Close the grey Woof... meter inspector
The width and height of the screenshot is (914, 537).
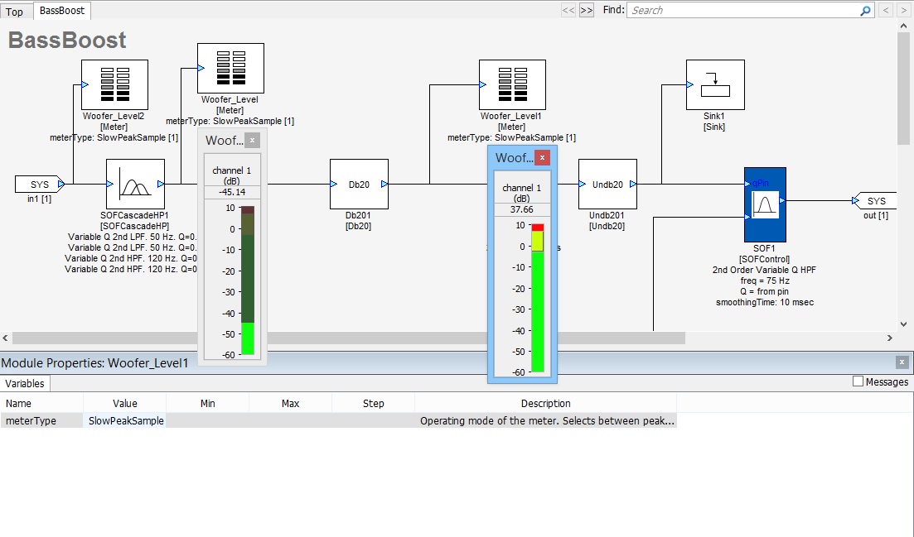(253, 140)
